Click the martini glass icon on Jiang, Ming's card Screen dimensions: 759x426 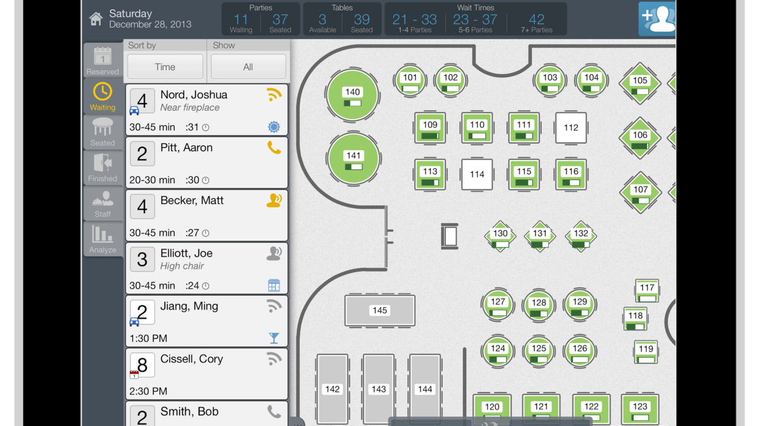(x=274, y=338)
